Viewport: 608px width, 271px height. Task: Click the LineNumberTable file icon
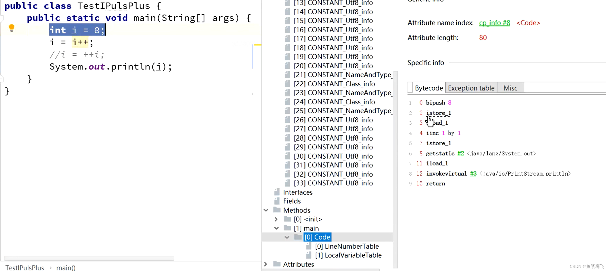309,246
